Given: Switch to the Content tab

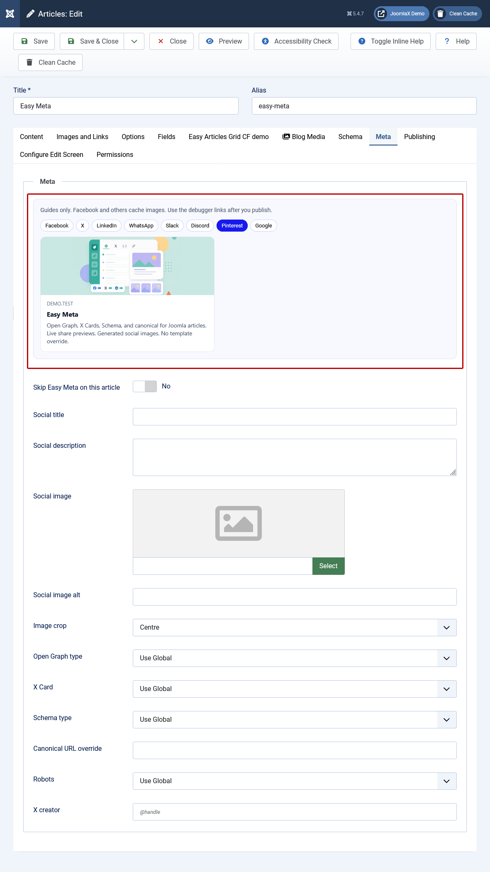Looking at the screenshot, I should pyautogui.click(x=32, y=137).
